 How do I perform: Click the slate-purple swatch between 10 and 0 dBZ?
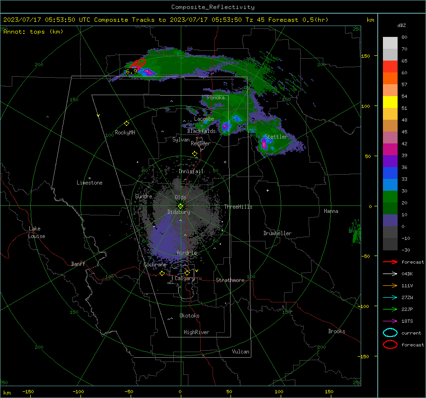point(390,221)
